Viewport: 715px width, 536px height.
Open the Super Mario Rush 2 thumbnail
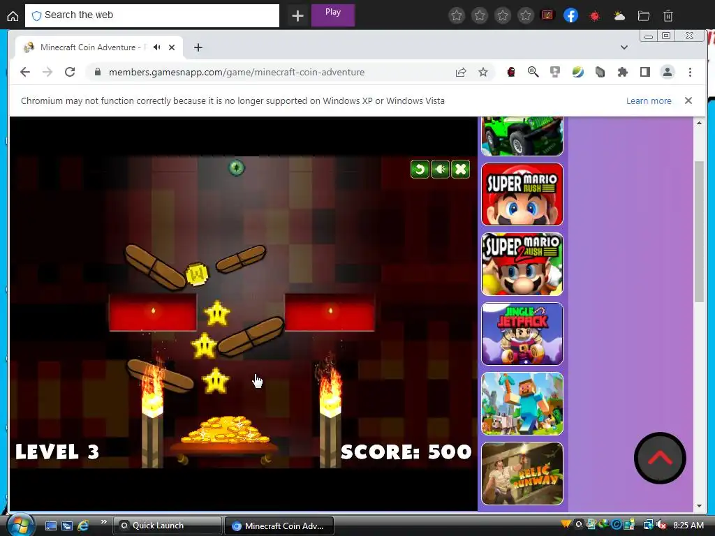pyautogui.click(x=522, y=264)
